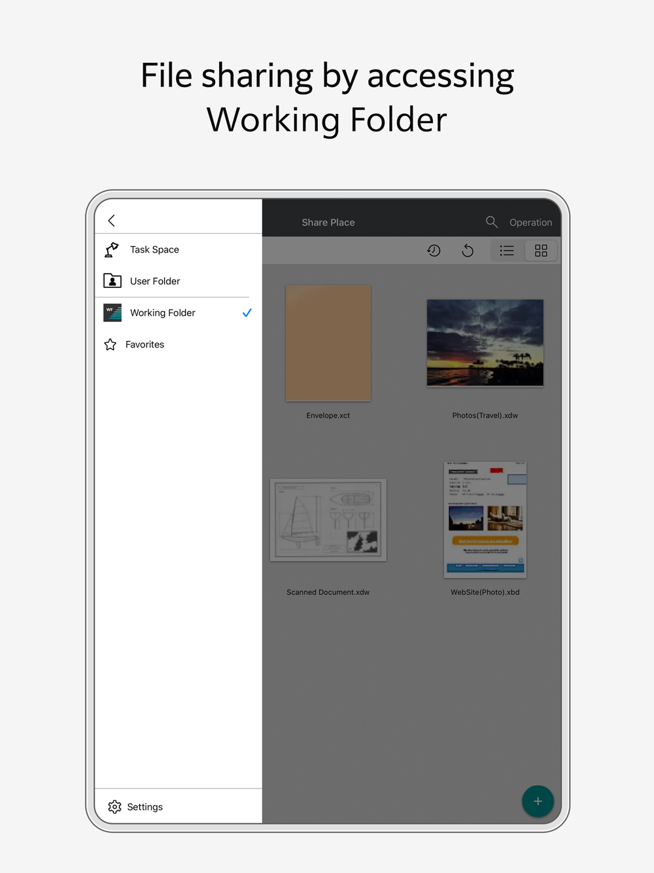Click the Share Place title
Screen dimensions: 654x873
click(328, 223)
